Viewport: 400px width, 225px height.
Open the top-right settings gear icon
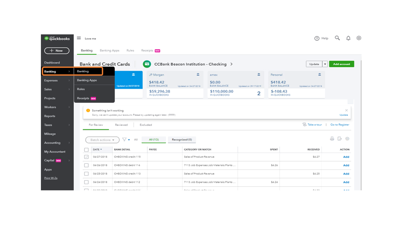click(x=359, y=38)
